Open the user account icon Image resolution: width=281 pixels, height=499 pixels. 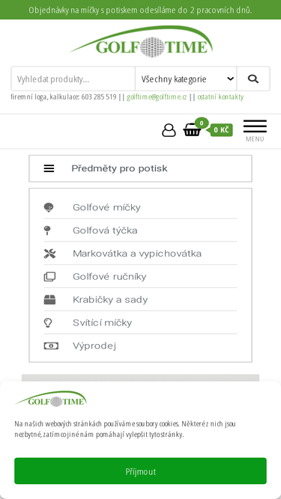coord(169,130)
